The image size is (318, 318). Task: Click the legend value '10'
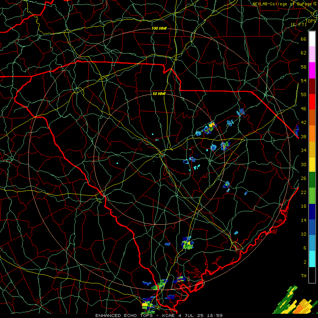coord(304,234)
